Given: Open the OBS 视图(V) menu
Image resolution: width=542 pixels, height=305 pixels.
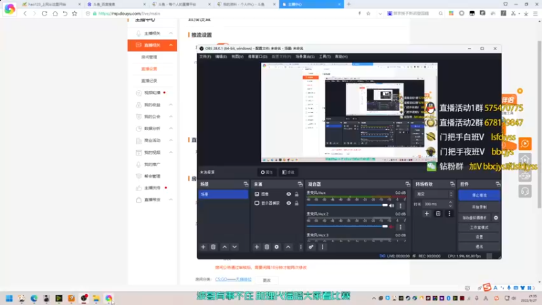Looking at the screenshot, I should click(x=237, y=57).
